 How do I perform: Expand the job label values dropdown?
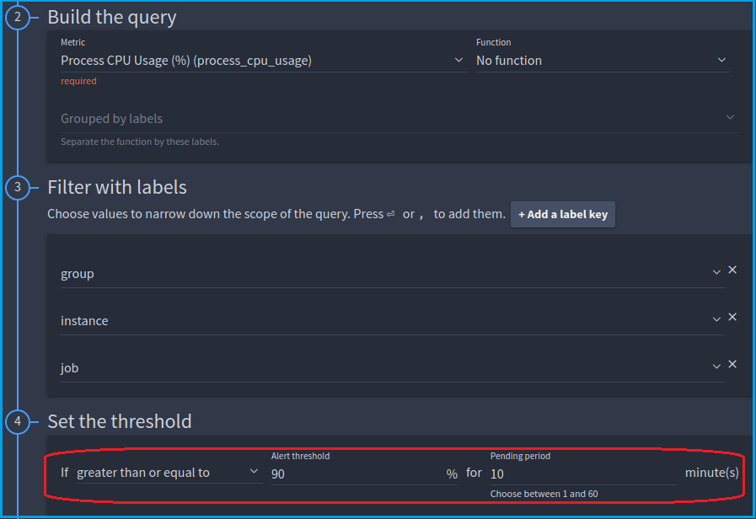(x=716, y=367)
